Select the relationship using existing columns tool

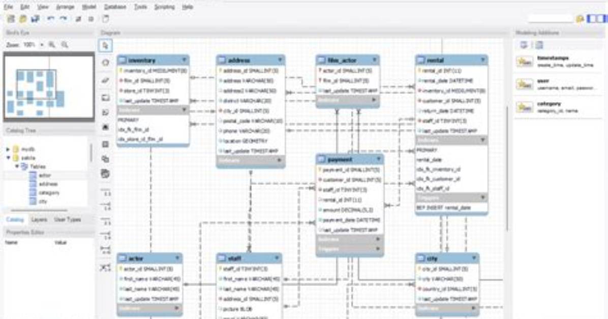click(x=105, y=268)
